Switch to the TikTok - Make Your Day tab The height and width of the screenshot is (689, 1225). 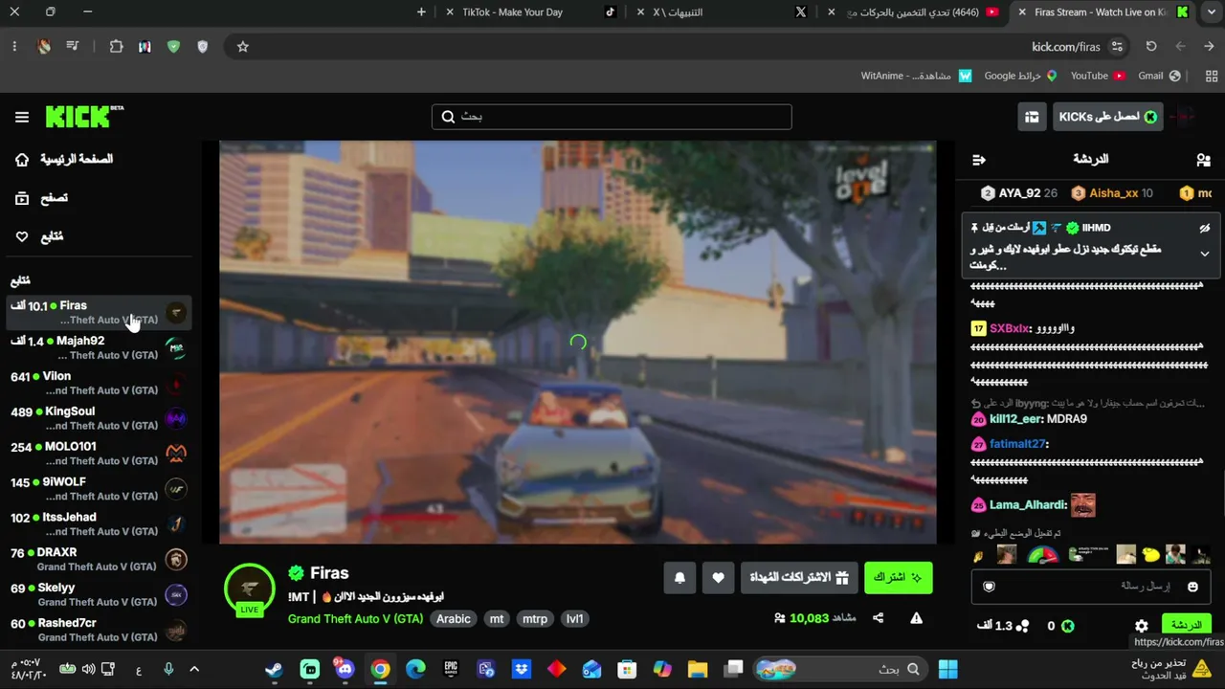[532, 12]
